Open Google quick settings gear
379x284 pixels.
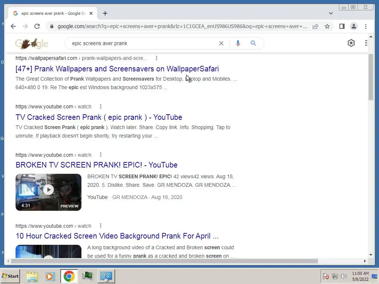pos(351,43)
